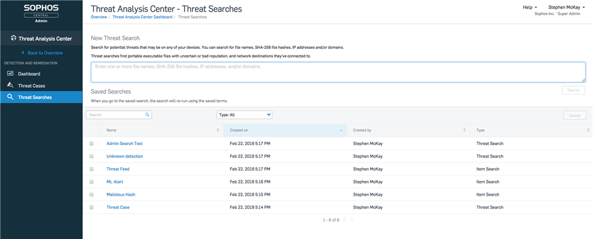Click the Delete button above the table

pos(574,115)
